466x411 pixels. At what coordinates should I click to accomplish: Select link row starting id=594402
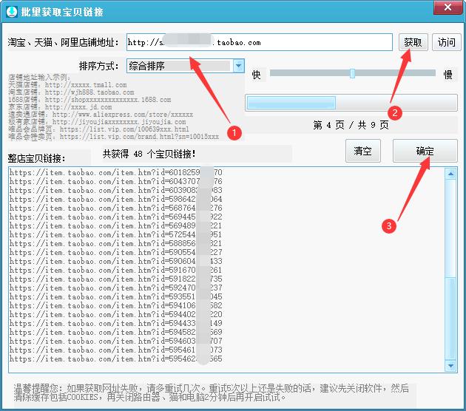click(x=115, y=314)
